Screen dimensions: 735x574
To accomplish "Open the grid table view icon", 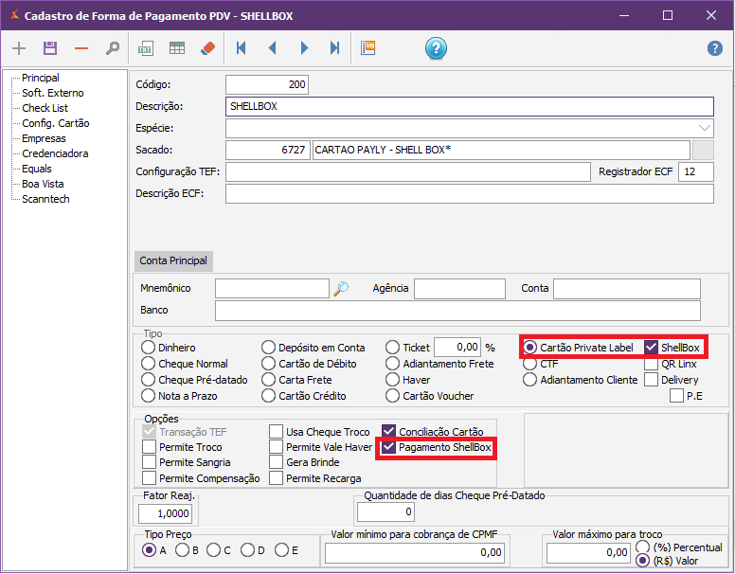I will 177,48.
